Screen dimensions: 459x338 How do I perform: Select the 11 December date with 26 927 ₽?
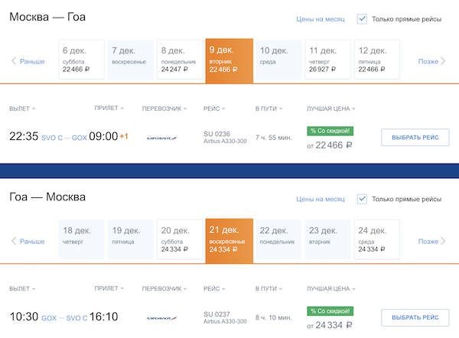(x=328, y=60)
